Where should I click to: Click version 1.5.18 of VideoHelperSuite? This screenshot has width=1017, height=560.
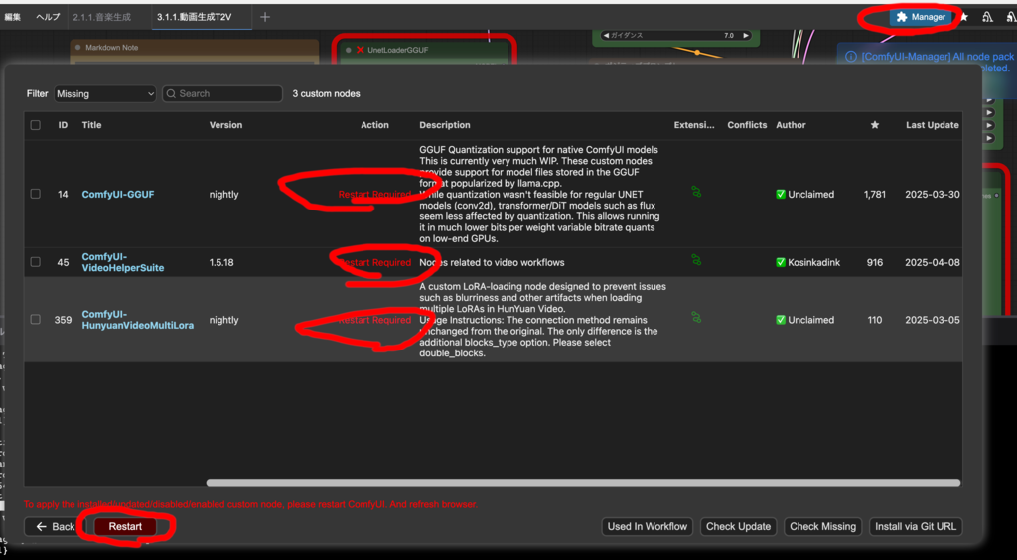[x=222, y=262]
